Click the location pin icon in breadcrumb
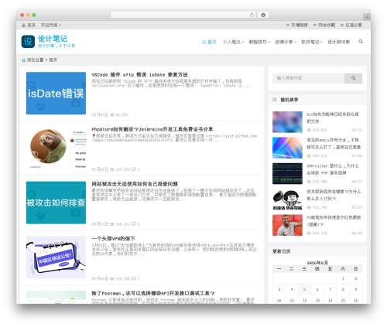The width and height of the screenshot is (387, 327). 24,60
